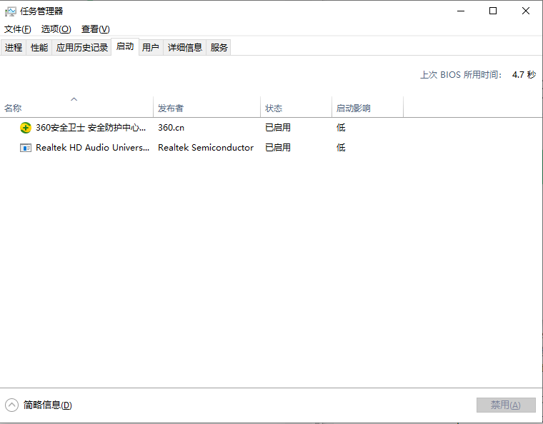The width and height of the screenshot is (543, 424).
Task: Click the Realtek HD Audio entry icon
Action: (26, 148)
